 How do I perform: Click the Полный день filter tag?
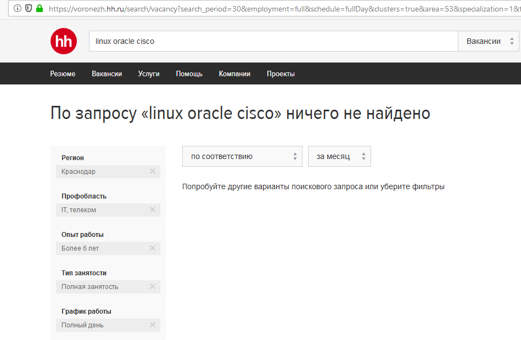(x=108, y=325)
